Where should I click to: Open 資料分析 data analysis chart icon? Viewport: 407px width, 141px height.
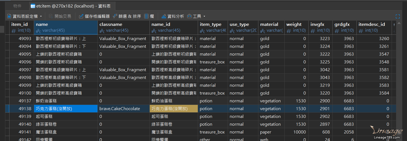164,16
